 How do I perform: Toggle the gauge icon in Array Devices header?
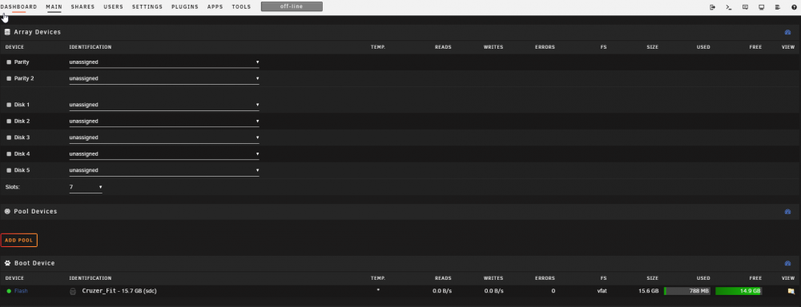click(787, 32)
